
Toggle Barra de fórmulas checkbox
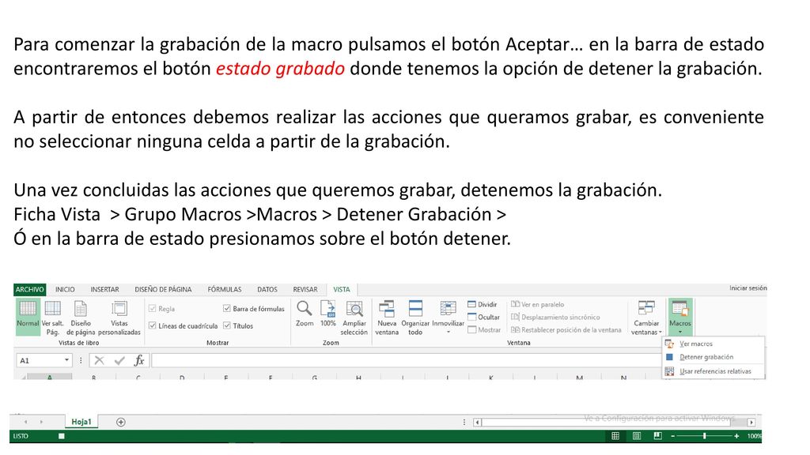click(227, 309)
